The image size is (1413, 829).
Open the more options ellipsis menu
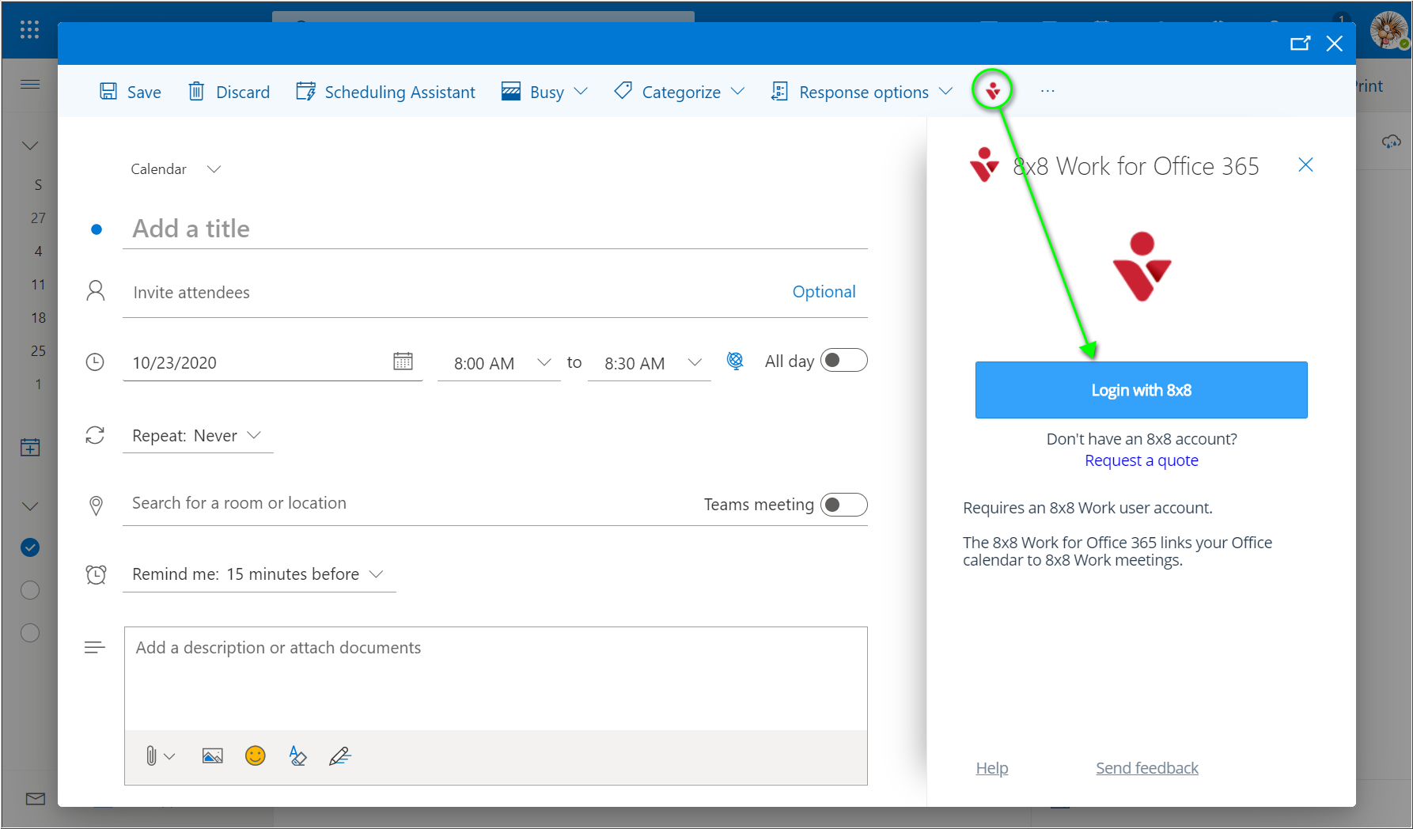click(1047, 91)
